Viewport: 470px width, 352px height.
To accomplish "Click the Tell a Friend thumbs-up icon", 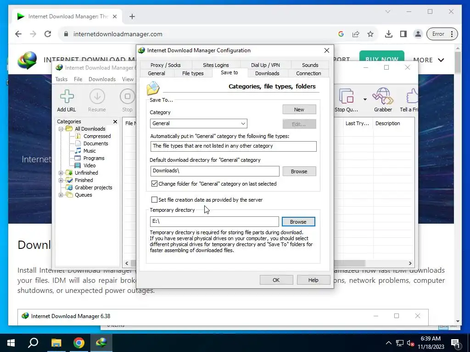I will [x=412, y=96].
